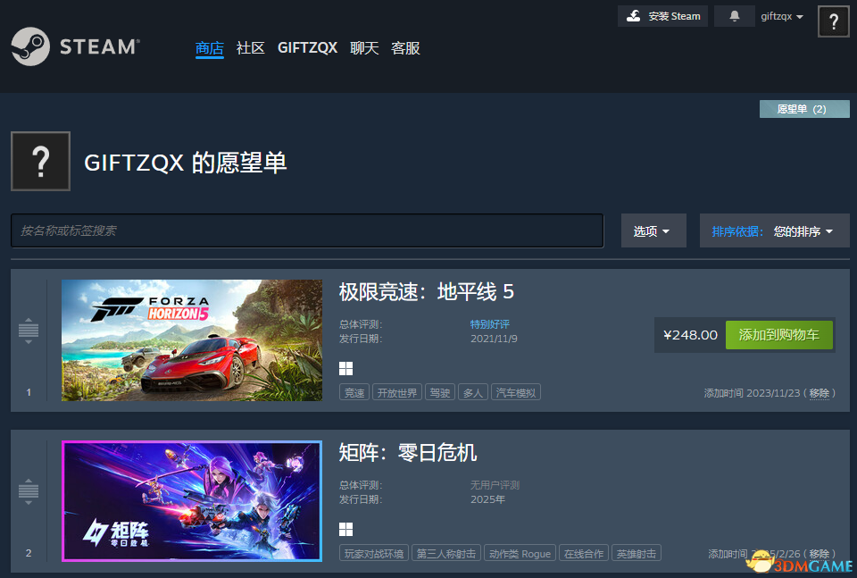This screenshot has height=578, width=857.
Task: Click the 驾驶 tag
Action: coord(439,392)
